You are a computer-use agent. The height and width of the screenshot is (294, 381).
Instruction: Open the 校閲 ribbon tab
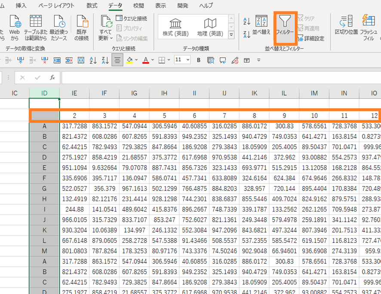(x=138, y=6)
